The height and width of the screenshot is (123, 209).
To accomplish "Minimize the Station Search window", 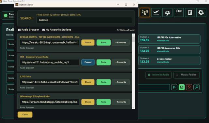I will (118, 5).
